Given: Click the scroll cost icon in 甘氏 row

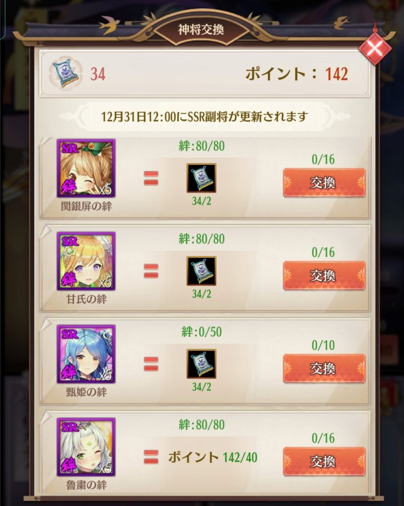Looking at the screenshot, I should [x=201, y=271].
